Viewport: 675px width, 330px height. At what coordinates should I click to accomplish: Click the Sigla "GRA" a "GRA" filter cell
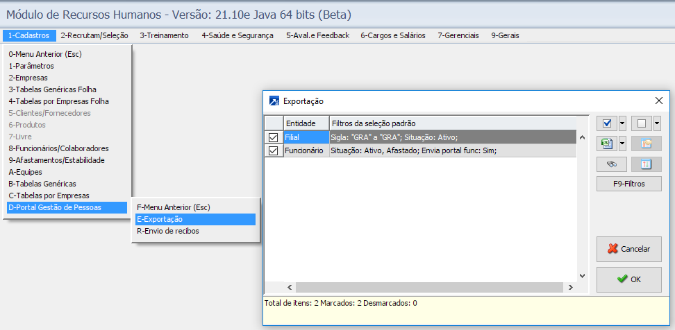[x=453, y=137]
